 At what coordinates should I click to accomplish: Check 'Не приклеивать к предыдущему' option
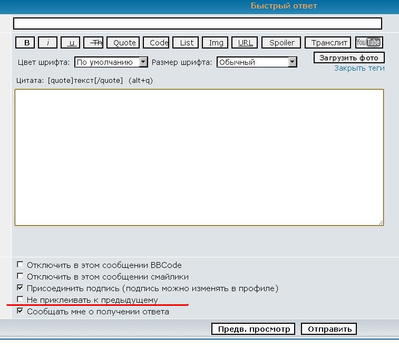pos(21,300)
